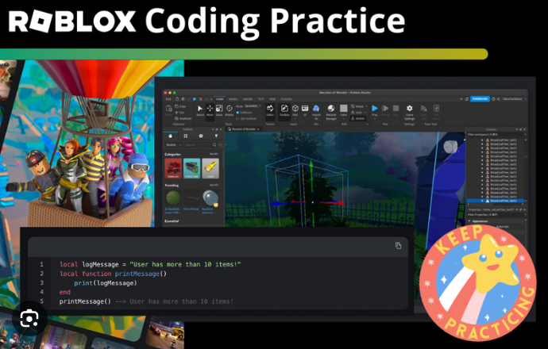Viewport: 548px width, 349px height.
Task: Open Toolbox Marketplace tab with bag icon
Action: pos(170,136)
